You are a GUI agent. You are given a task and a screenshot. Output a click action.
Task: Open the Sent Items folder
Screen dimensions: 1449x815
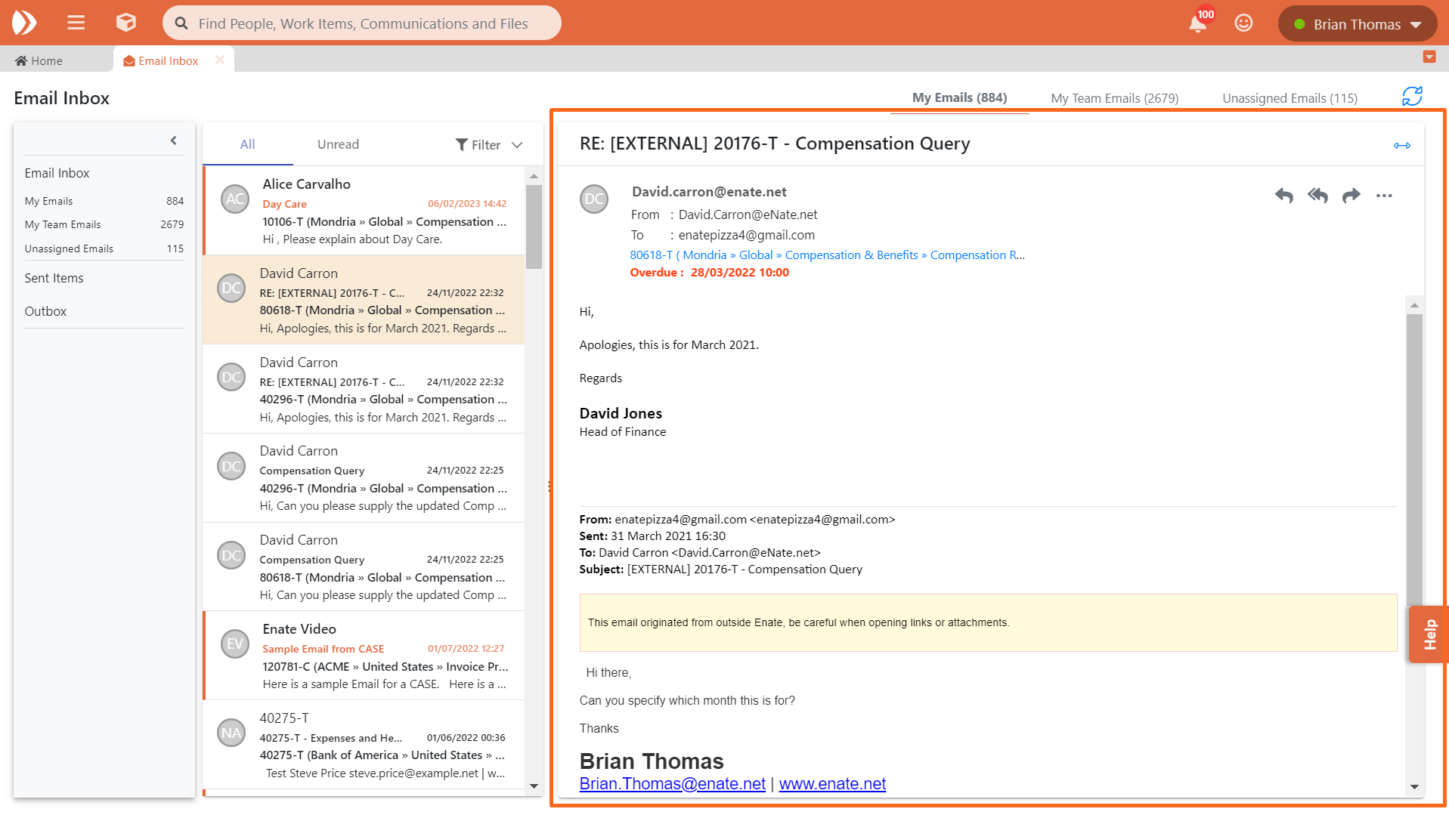54,278
